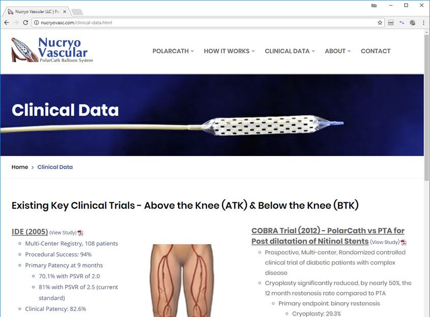Close the Nucryo Vascular LLC tab
The height and width of the screenshot is (317, 430).
[x=65, y=12]
